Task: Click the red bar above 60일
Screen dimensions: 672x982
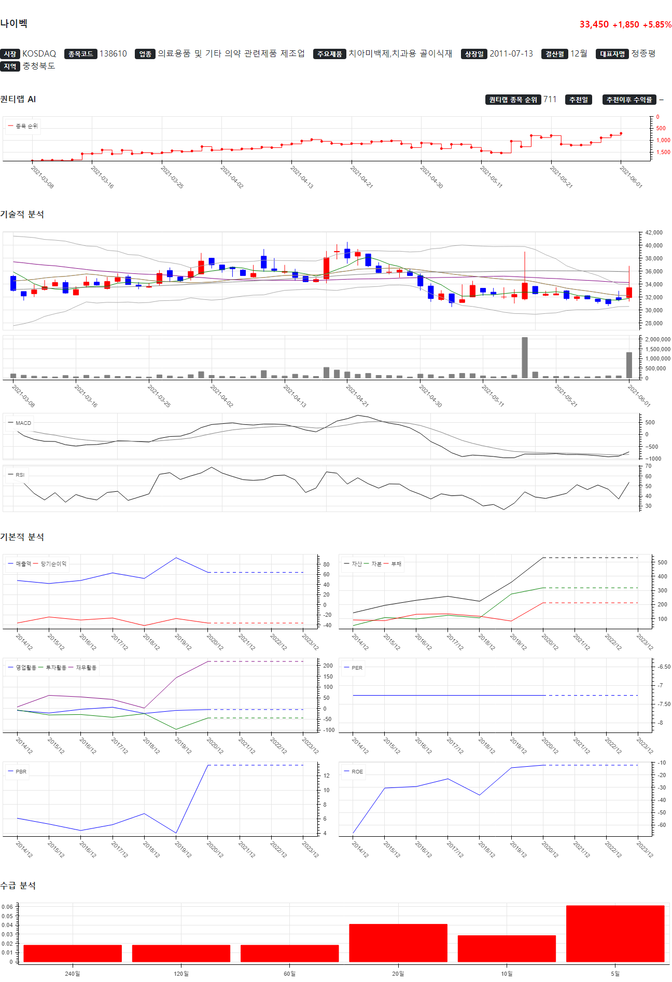Action: [x=290, y=953]
